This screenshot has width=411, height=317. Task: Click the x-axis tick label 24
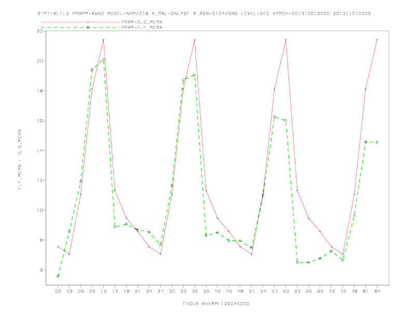click(x=149, y=291)
